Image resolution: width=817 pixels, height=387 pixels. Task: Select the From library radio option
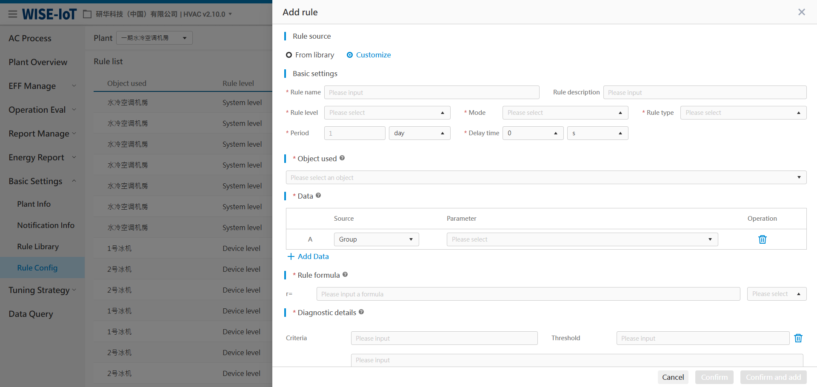[289, 55]
